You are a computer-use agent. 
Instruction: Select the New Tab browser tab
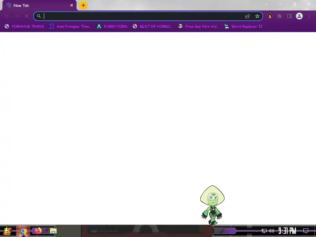tap(39, 6)
